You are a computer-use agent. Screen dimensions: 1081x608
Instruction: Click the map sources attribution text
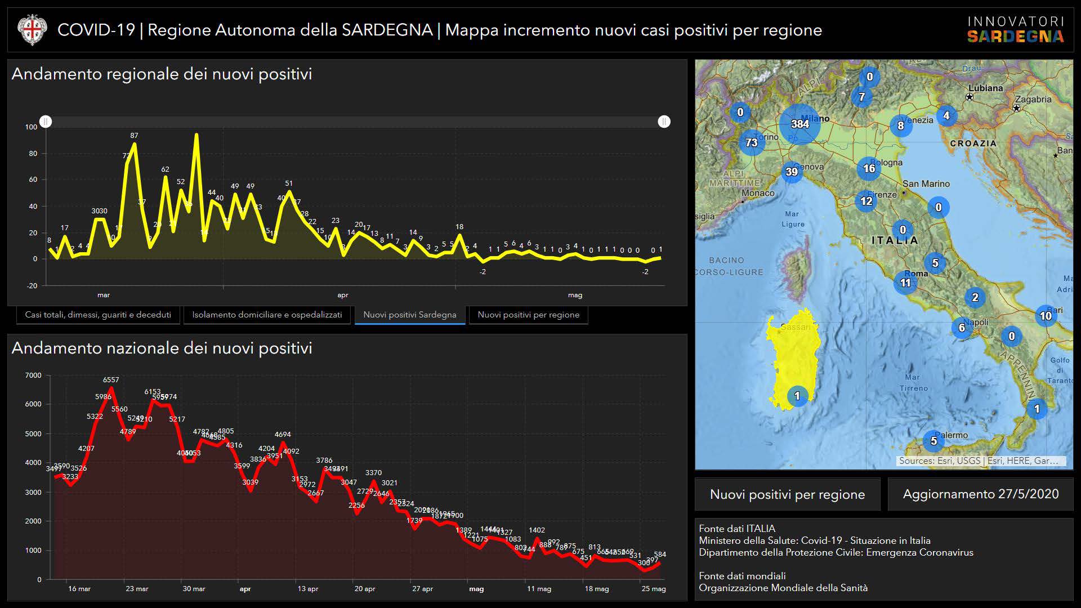[x=980, y=461]
